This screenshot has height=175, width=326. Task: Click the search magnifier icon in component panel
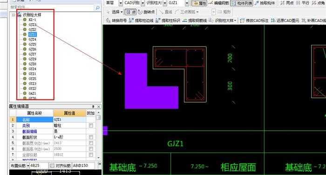click(97, 8)
